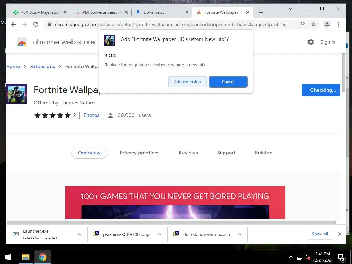This screenshot has height=264, width=352.
Task: Open a new browser tab
Action: (261, 13)
